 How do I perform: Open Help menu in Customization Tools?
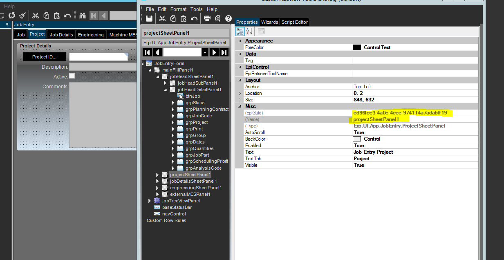point(212,9)
